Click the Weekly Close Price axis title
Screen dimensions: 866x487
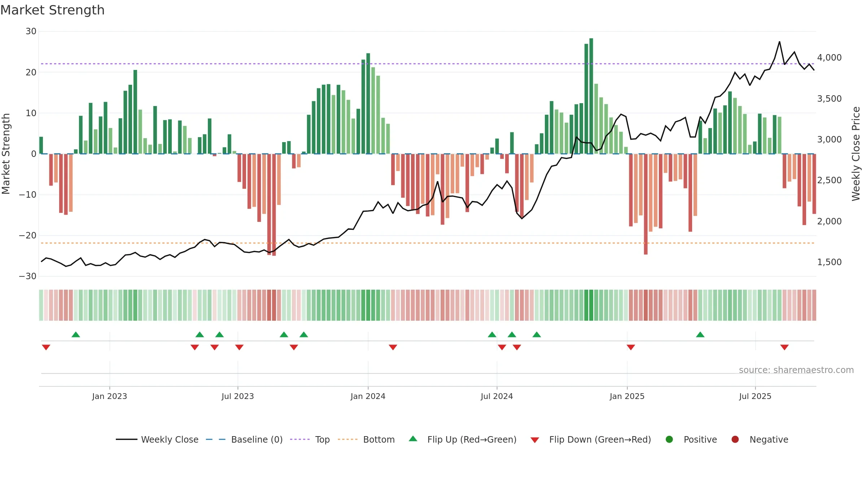coord(856,154)
